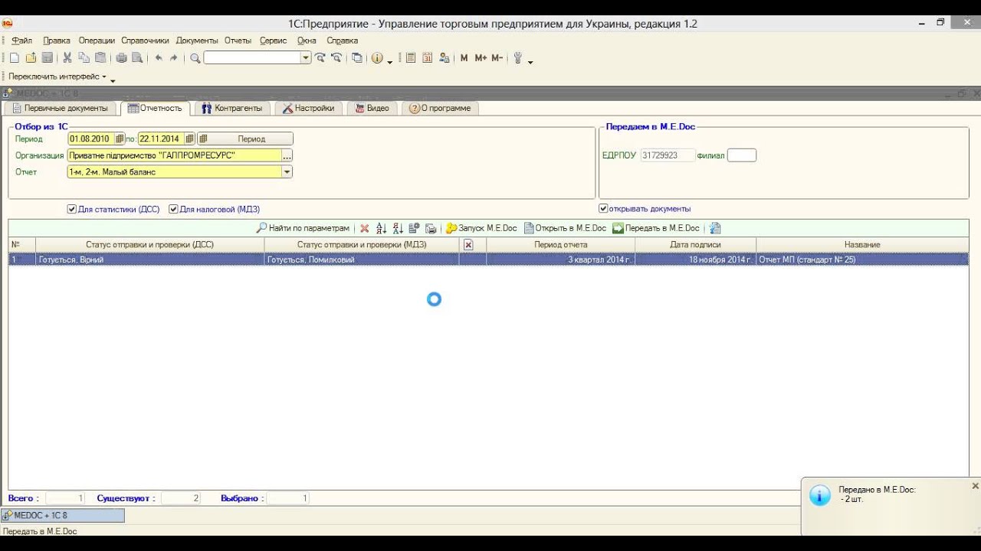The image size is (981, 551).
Task: Click the Save diskette icon
Action: tap(48, 58)
